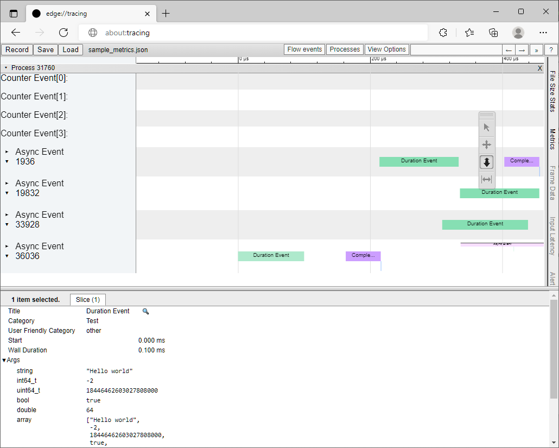Select the timing range mouse mode tool
Screen dimensions: 559x448
tap(487, 179)
